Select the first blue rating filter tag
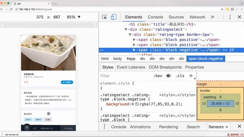Viewport: 244px width, 137px height. 28,119
